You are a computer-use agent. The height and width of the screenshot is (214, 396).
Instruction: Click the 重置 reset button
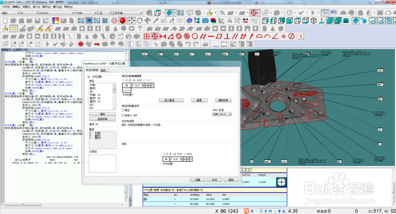pyautogui.click(x=199, y=100)
